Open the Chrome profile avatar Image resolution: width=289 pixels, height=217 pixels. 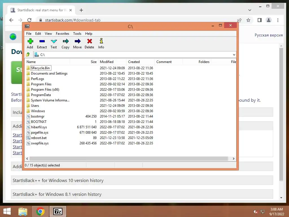(x=269, y=20)
